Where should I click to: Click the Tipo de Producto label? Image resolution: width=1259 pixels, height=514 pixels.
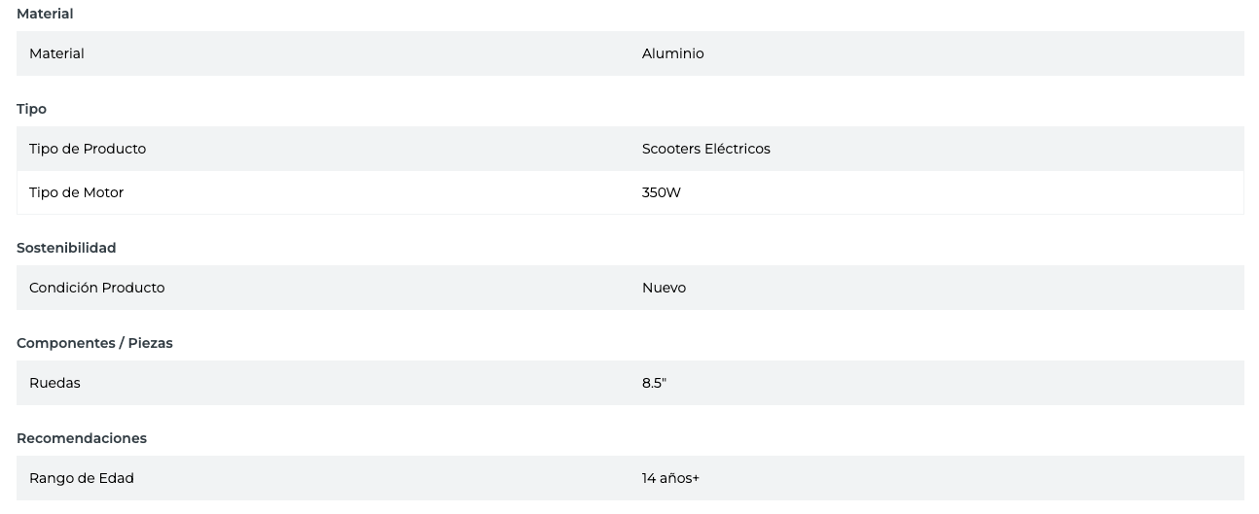click(88, 149)
